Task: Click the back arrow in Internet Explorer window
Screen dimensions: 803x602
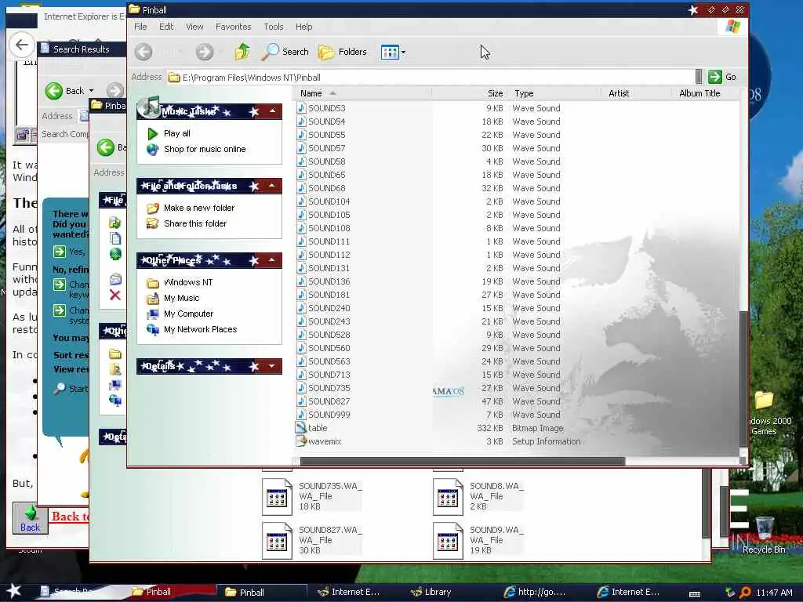Action: 21,45
